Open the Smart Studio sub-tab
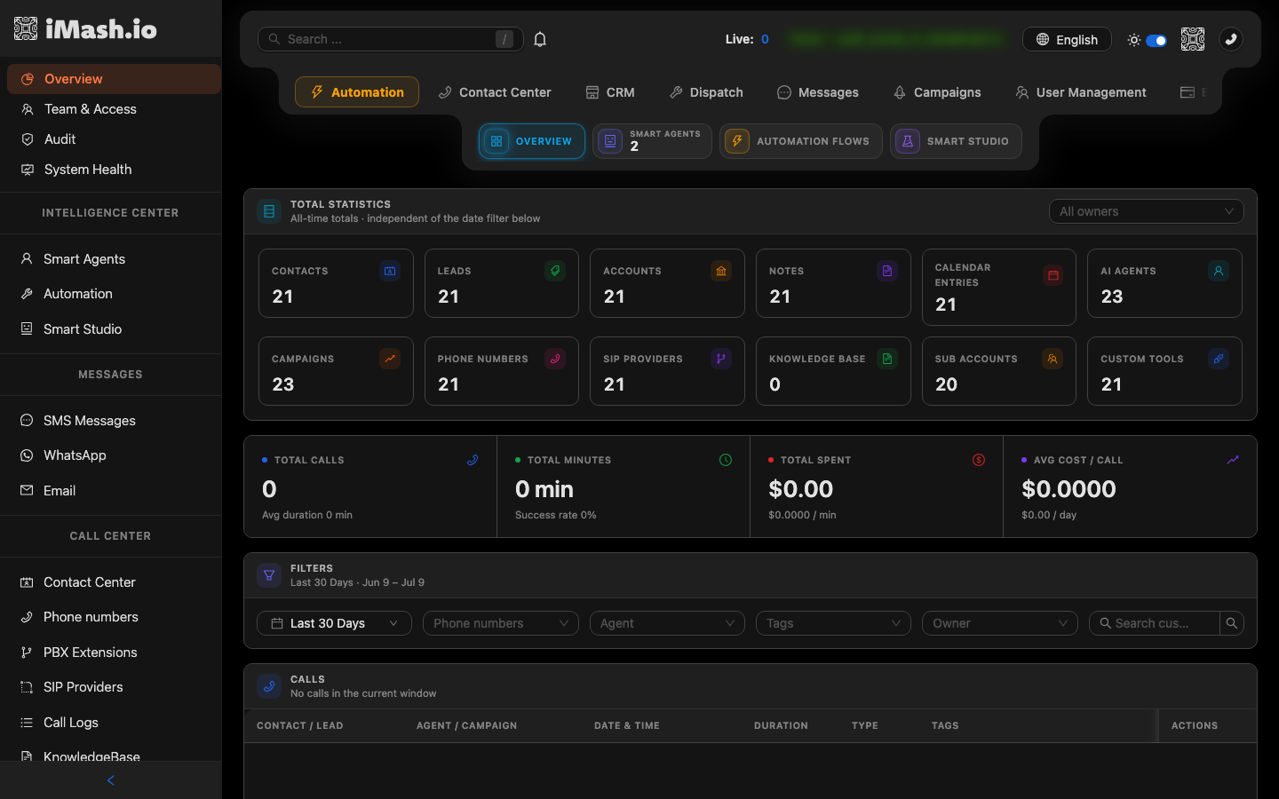The height and width of the screenshot is (799, 1279). tap(956, 141)
